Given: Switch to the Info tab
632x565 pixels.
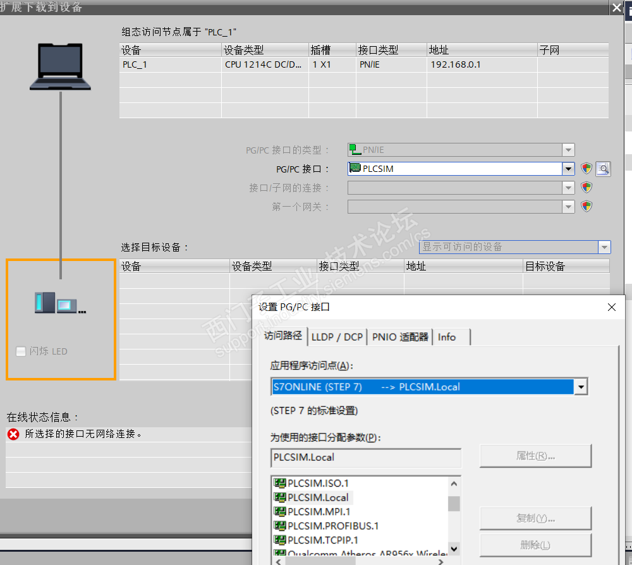Looking at the screenshot, I should 447,337.
